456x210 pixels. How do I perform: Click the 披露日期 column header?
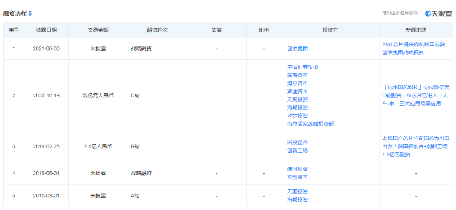point(46,30)
